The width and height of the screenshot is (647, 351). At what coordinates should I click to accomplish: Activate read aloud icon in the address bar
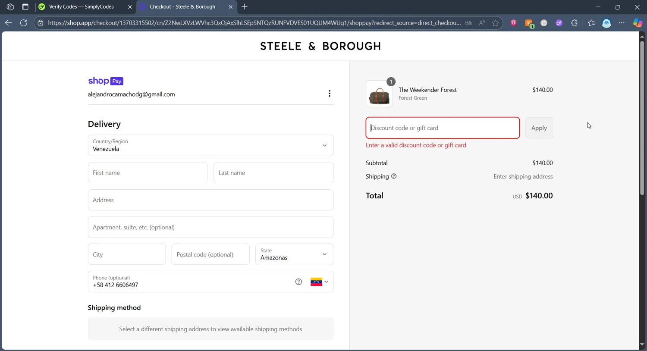[482, 23]
